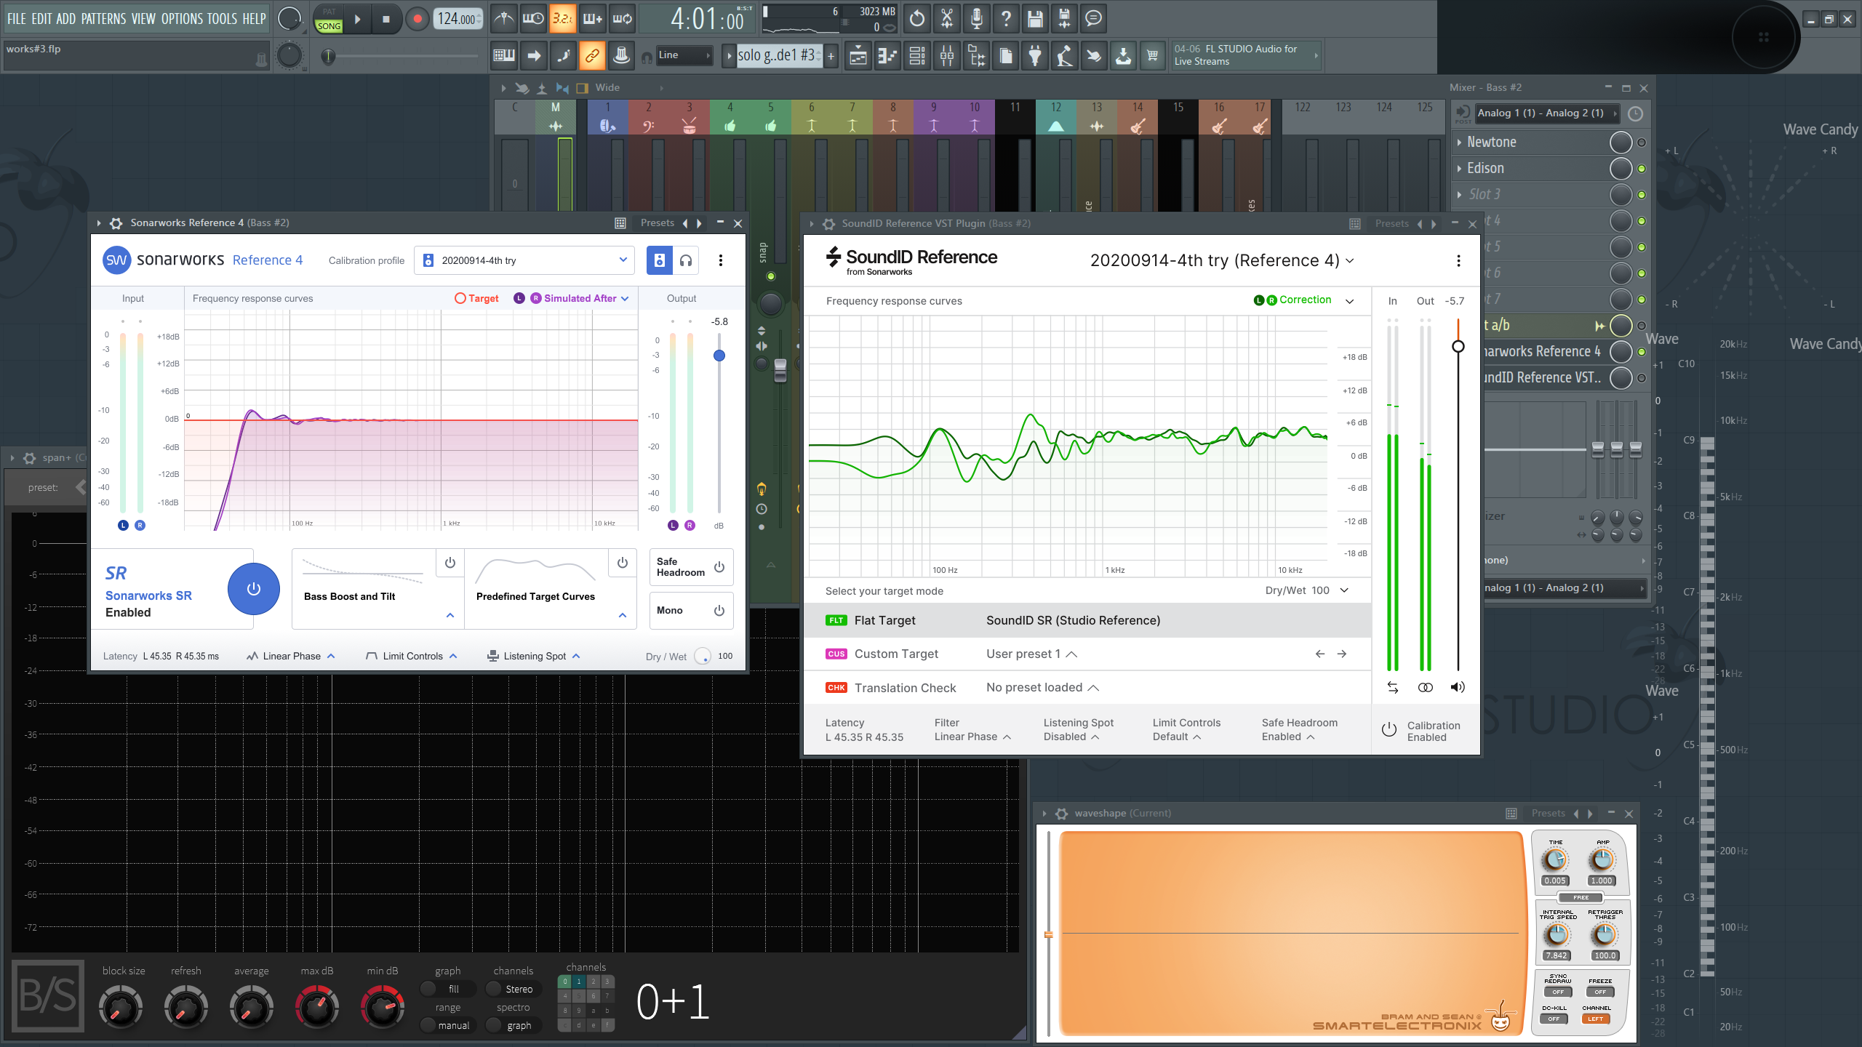Image resolution: width=1862 pixels, height=1047 pixels.
Task: Stop playback with the stop button
Action: (x=386, y=19)
